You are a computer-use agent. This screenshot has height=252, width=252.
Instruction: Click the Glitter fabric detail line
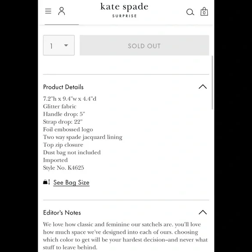[x=60, y=106]
